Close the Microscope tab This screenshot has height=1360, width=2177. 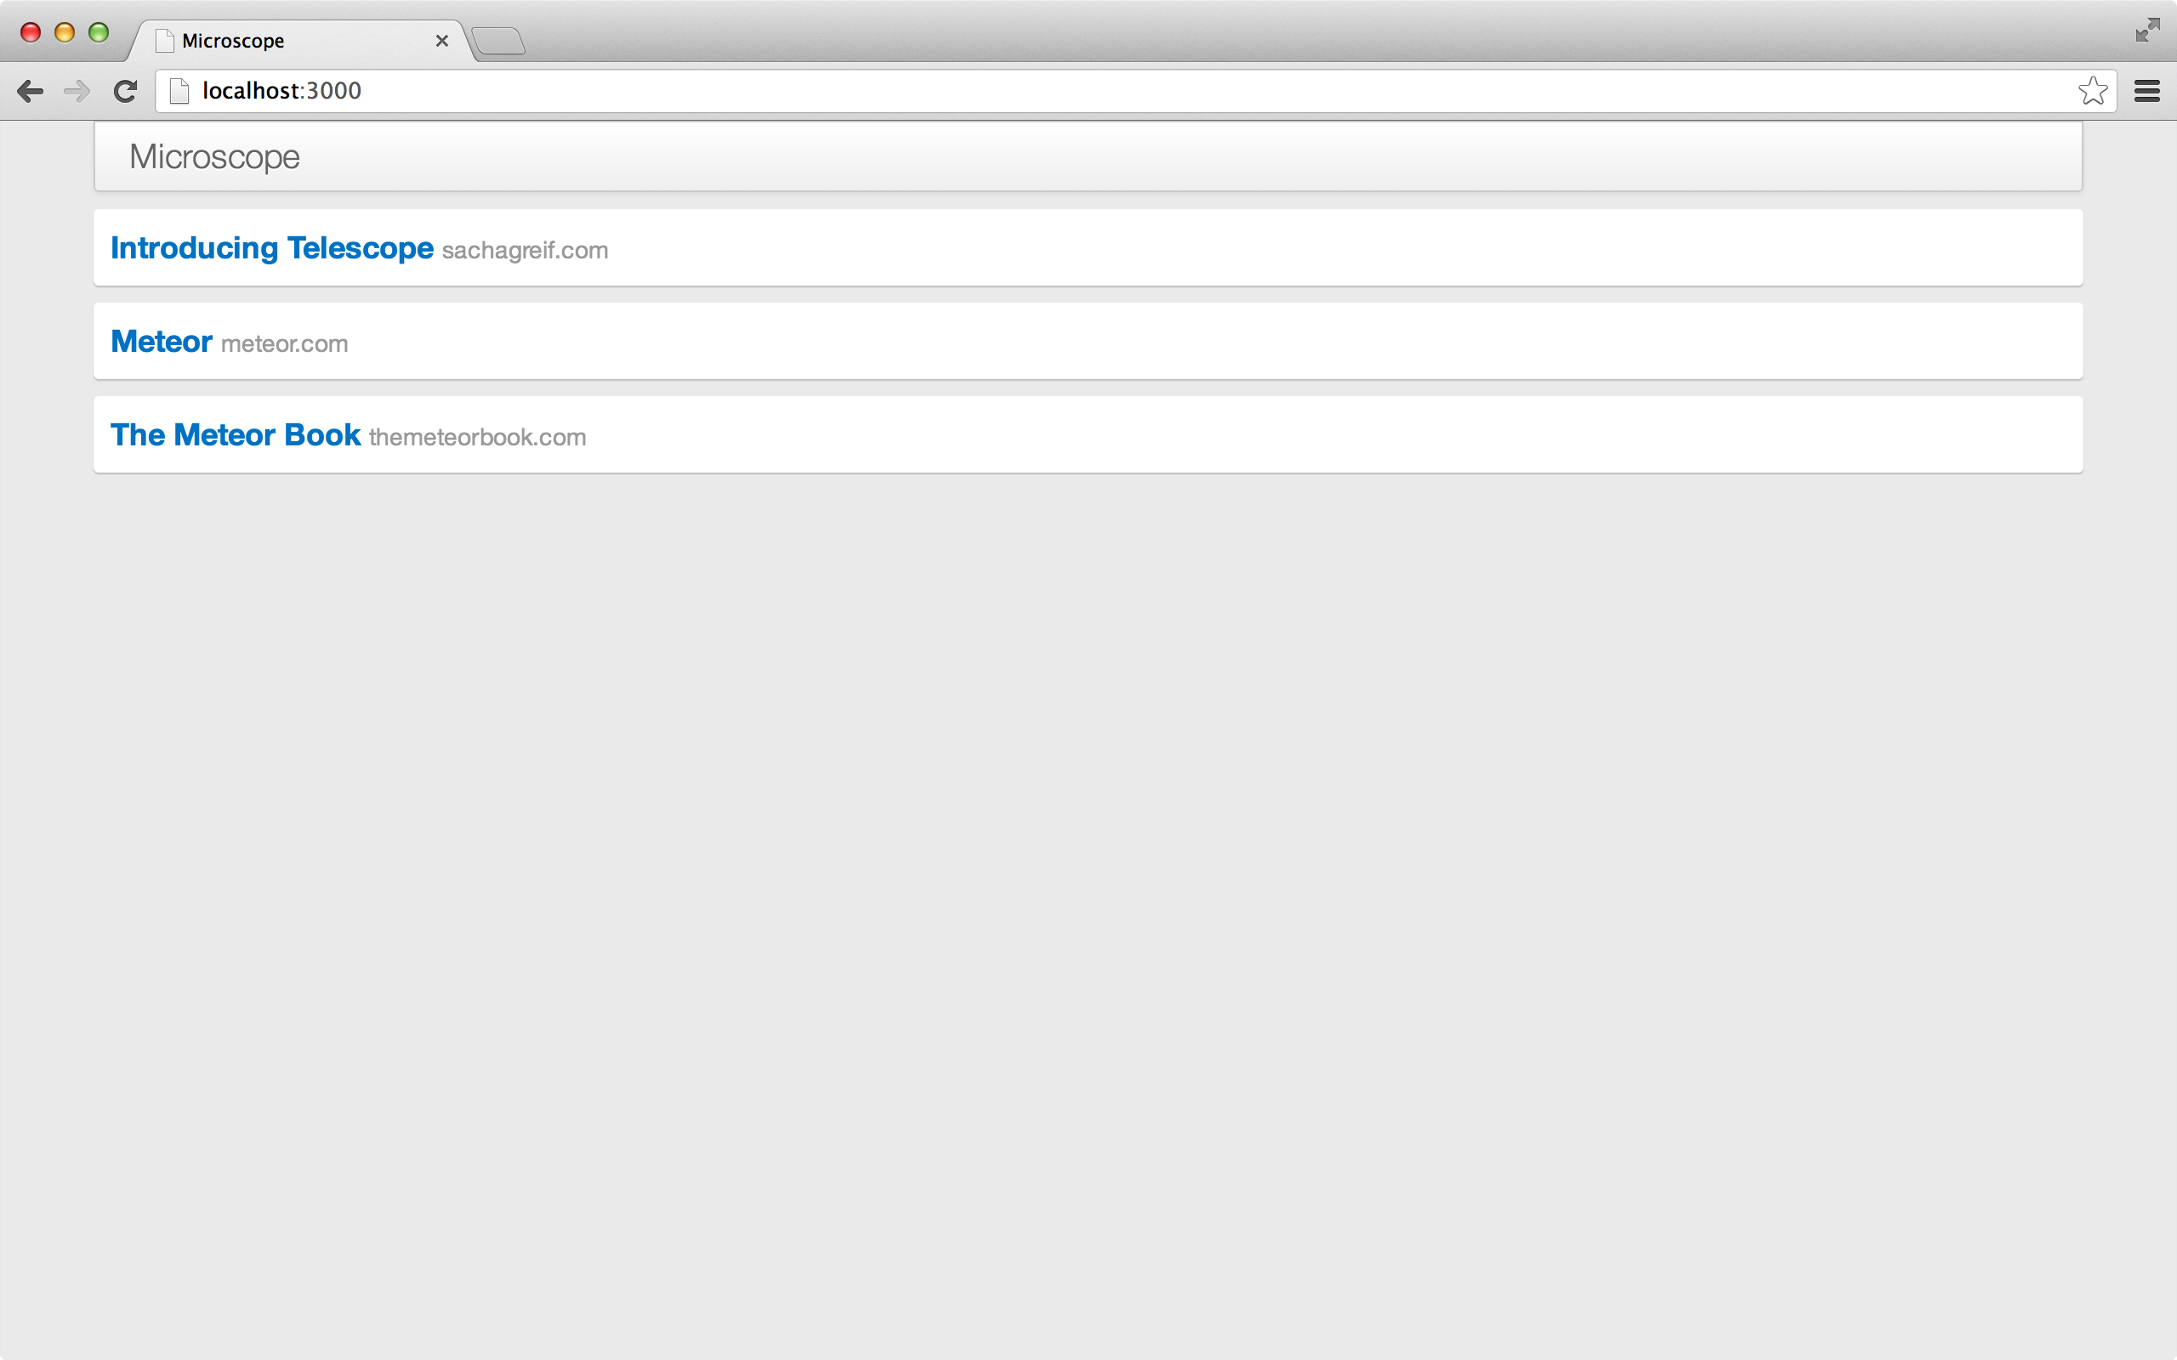[441, 41]
